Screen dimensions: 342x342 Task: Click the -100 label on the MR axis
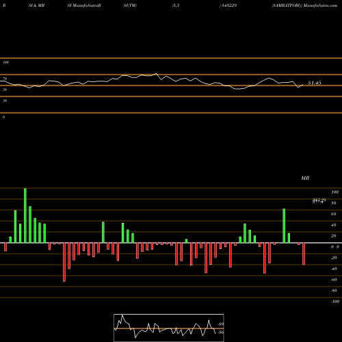335,302
